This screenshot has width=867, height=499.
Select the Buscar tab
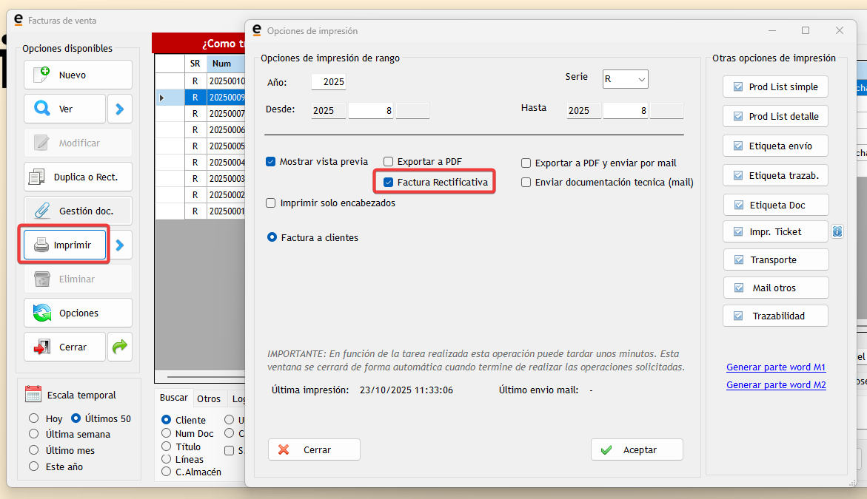pos(174,398)
